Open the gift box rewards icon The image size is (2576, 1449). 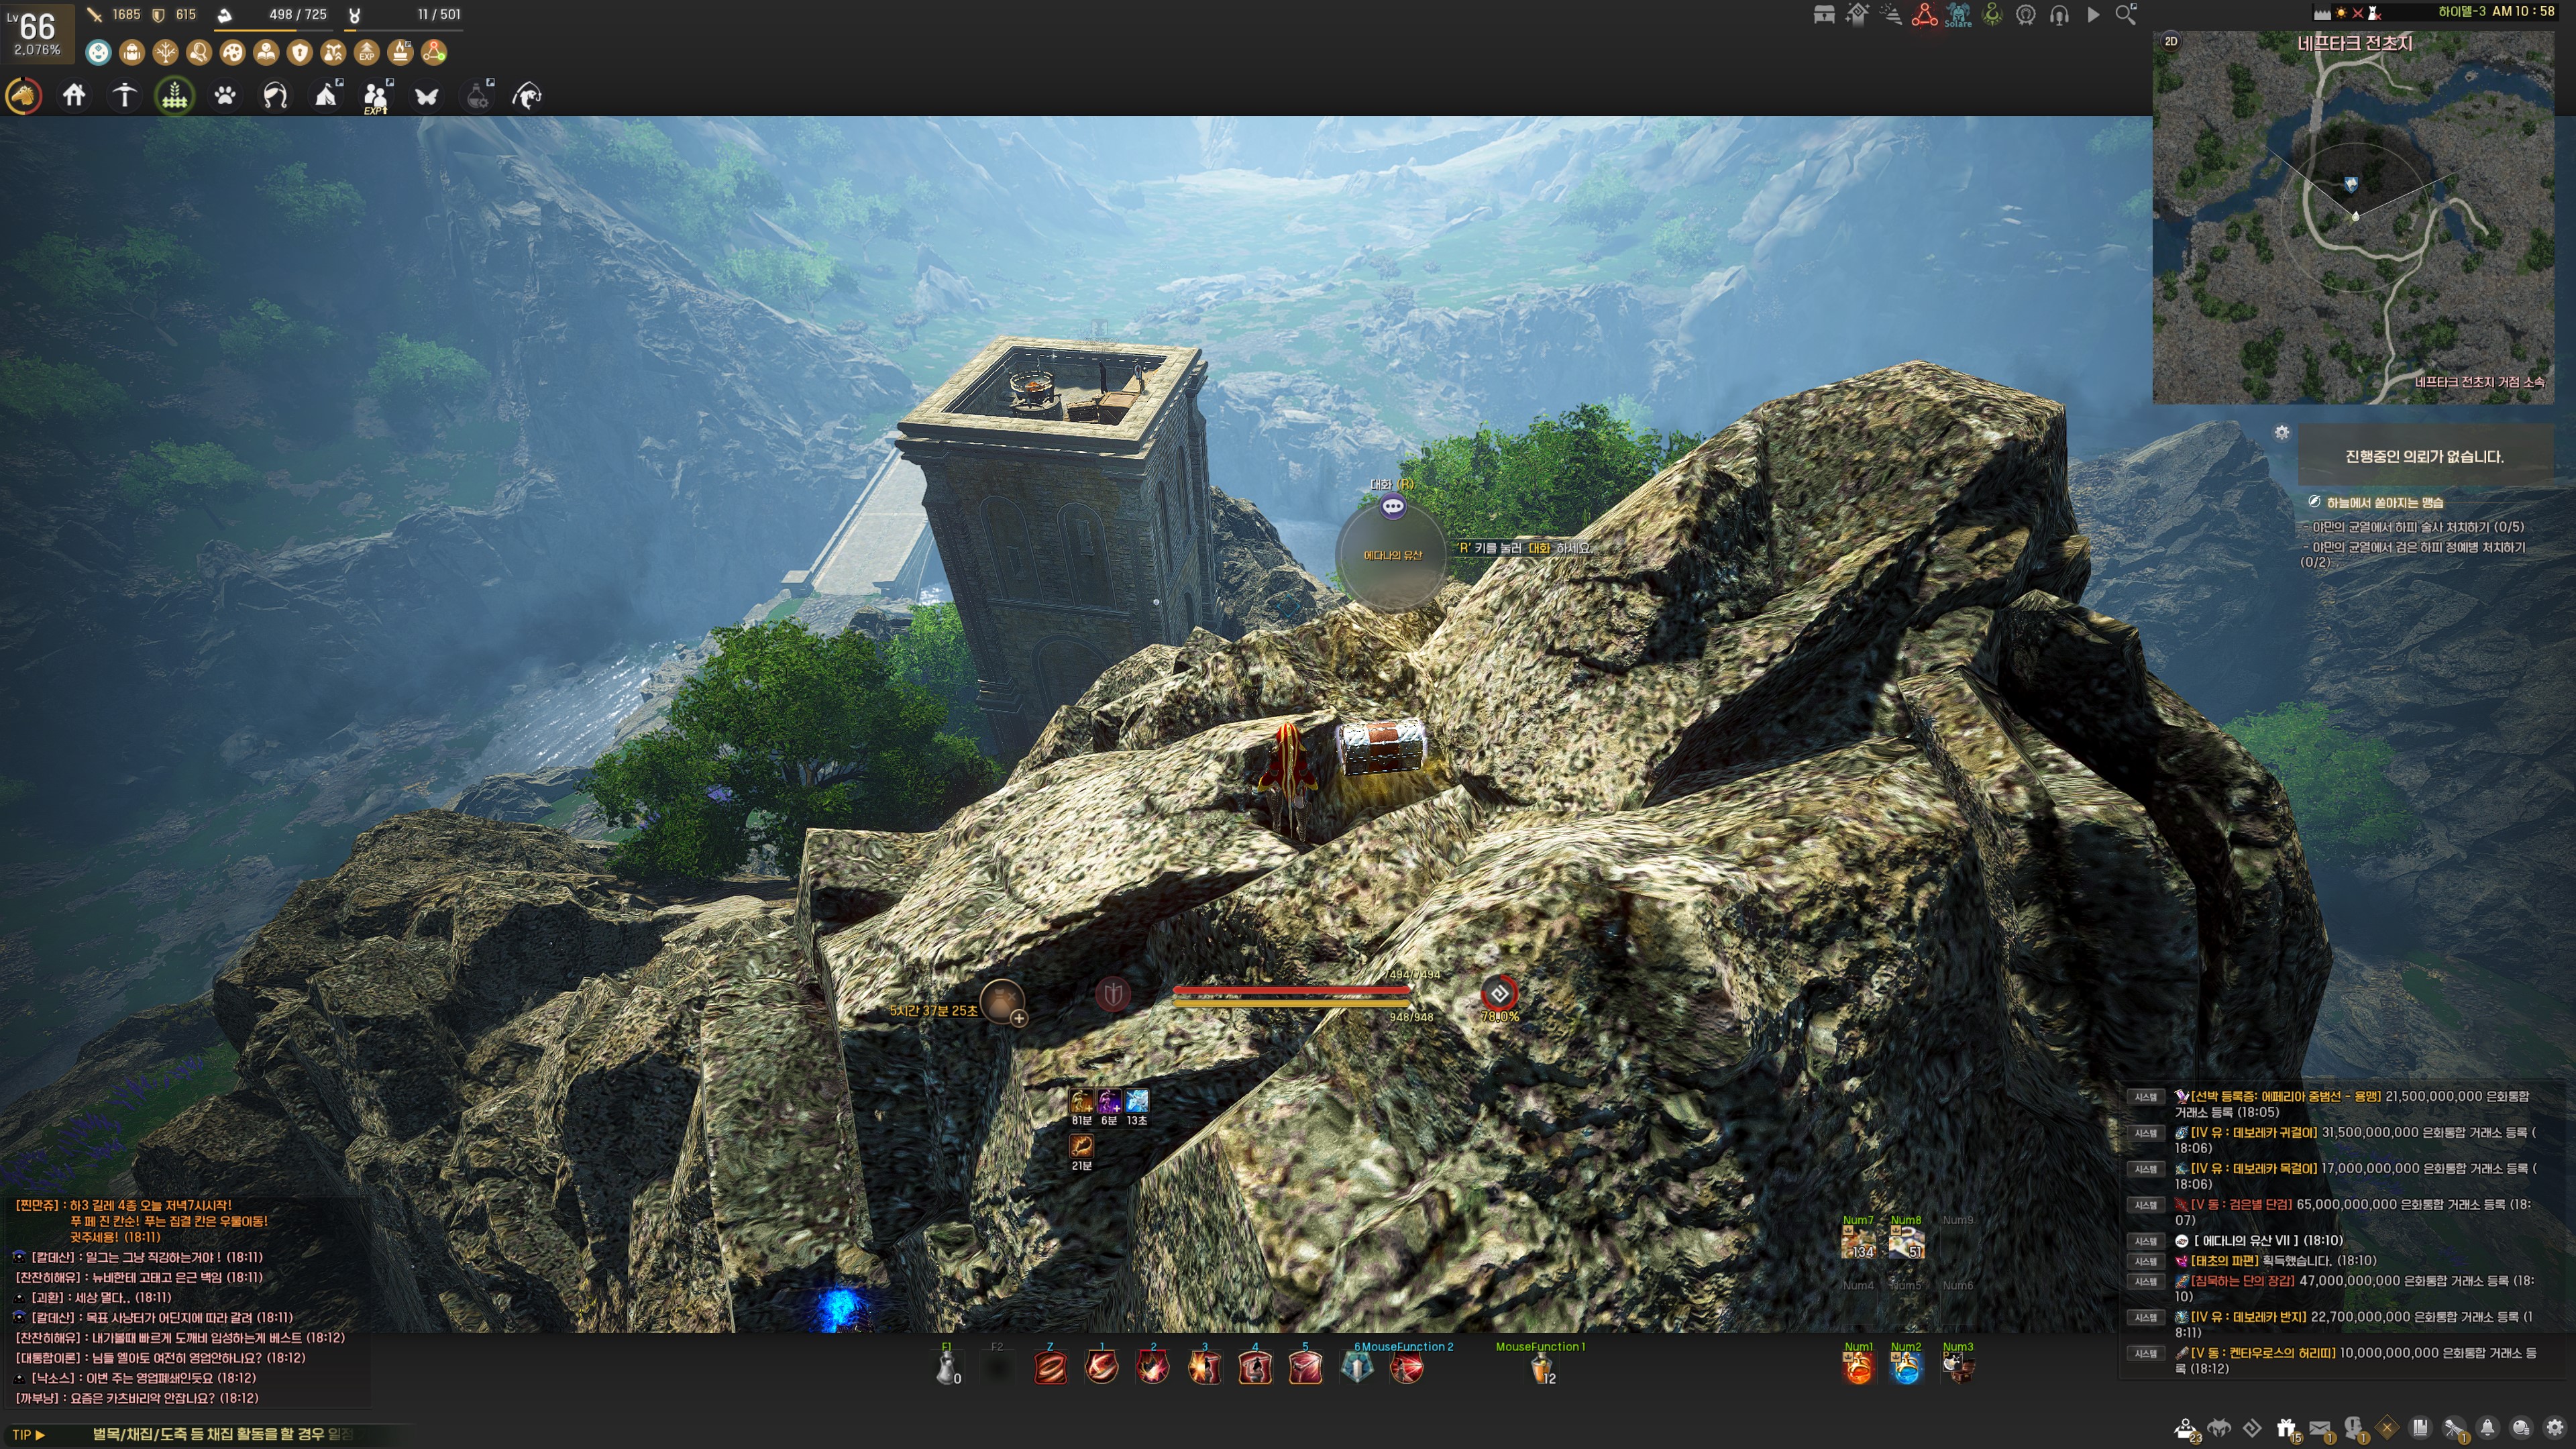tap(2286, 1428)
